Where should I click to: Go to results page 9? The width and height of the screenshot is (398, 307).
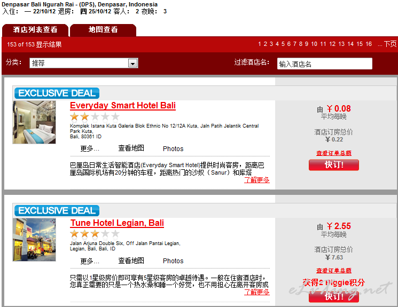(x=306, y=44)
